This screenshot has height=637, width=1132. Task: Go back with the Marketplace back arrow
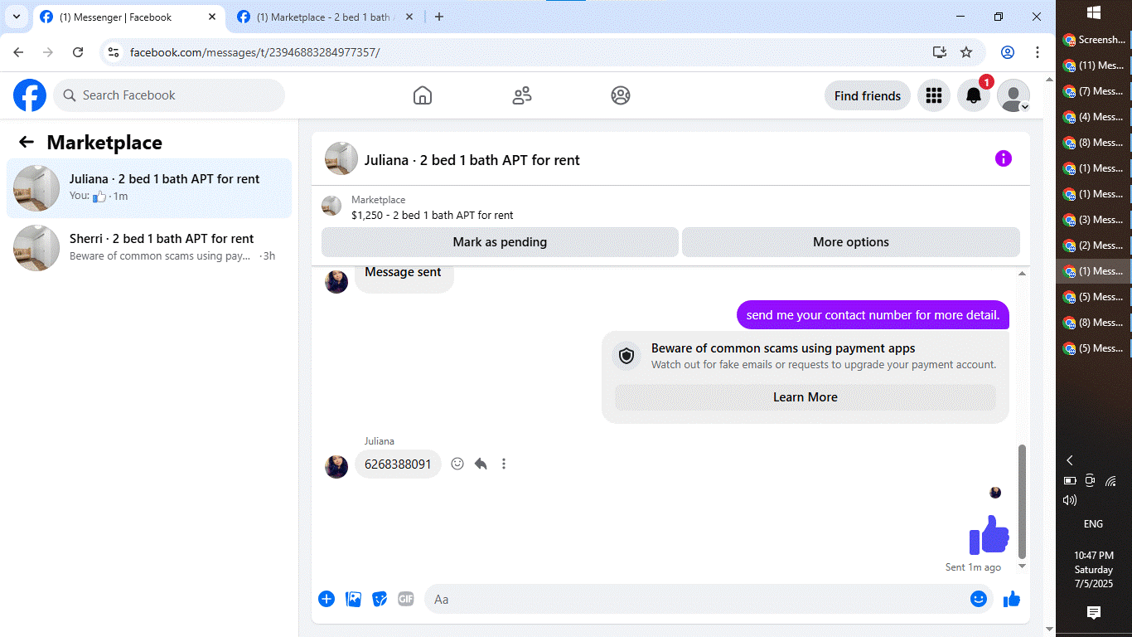point(27,143)
